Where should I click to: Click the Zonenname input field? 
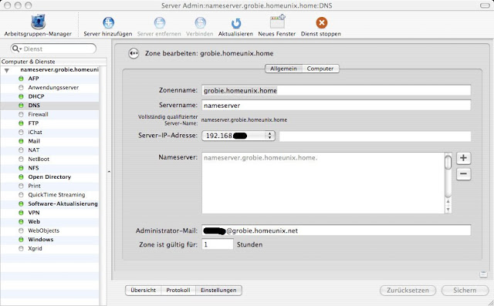click(337, 90)
